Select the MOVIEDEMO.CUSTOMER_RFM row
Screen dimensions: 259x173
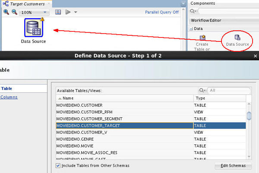click(151, 112)
